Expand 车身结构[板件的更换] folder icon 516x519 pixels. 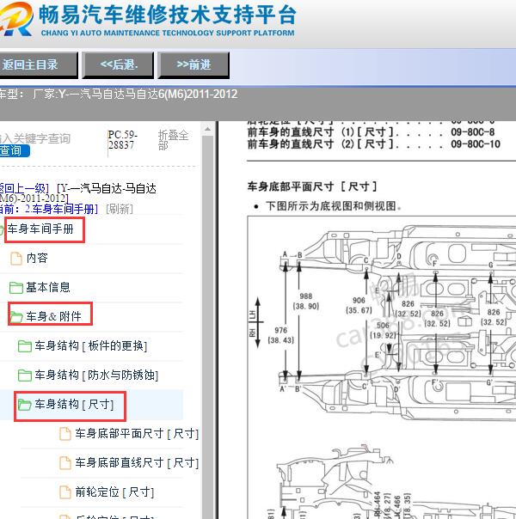coord(24,346)
